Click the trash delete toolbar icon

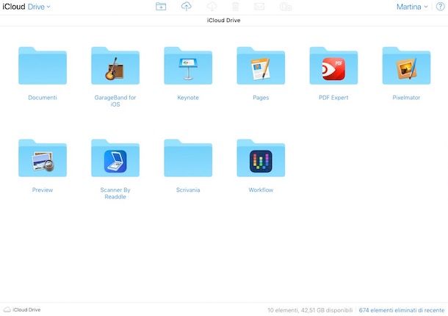pyautogui.click(x=236, y=7)
